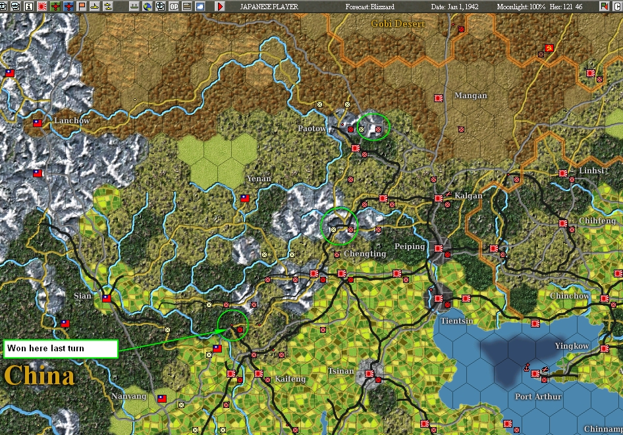This screenshot has height=435, width=623.
Task: Click the green and red flag icon
Action: pyautogui.click(x=605, y=7)
